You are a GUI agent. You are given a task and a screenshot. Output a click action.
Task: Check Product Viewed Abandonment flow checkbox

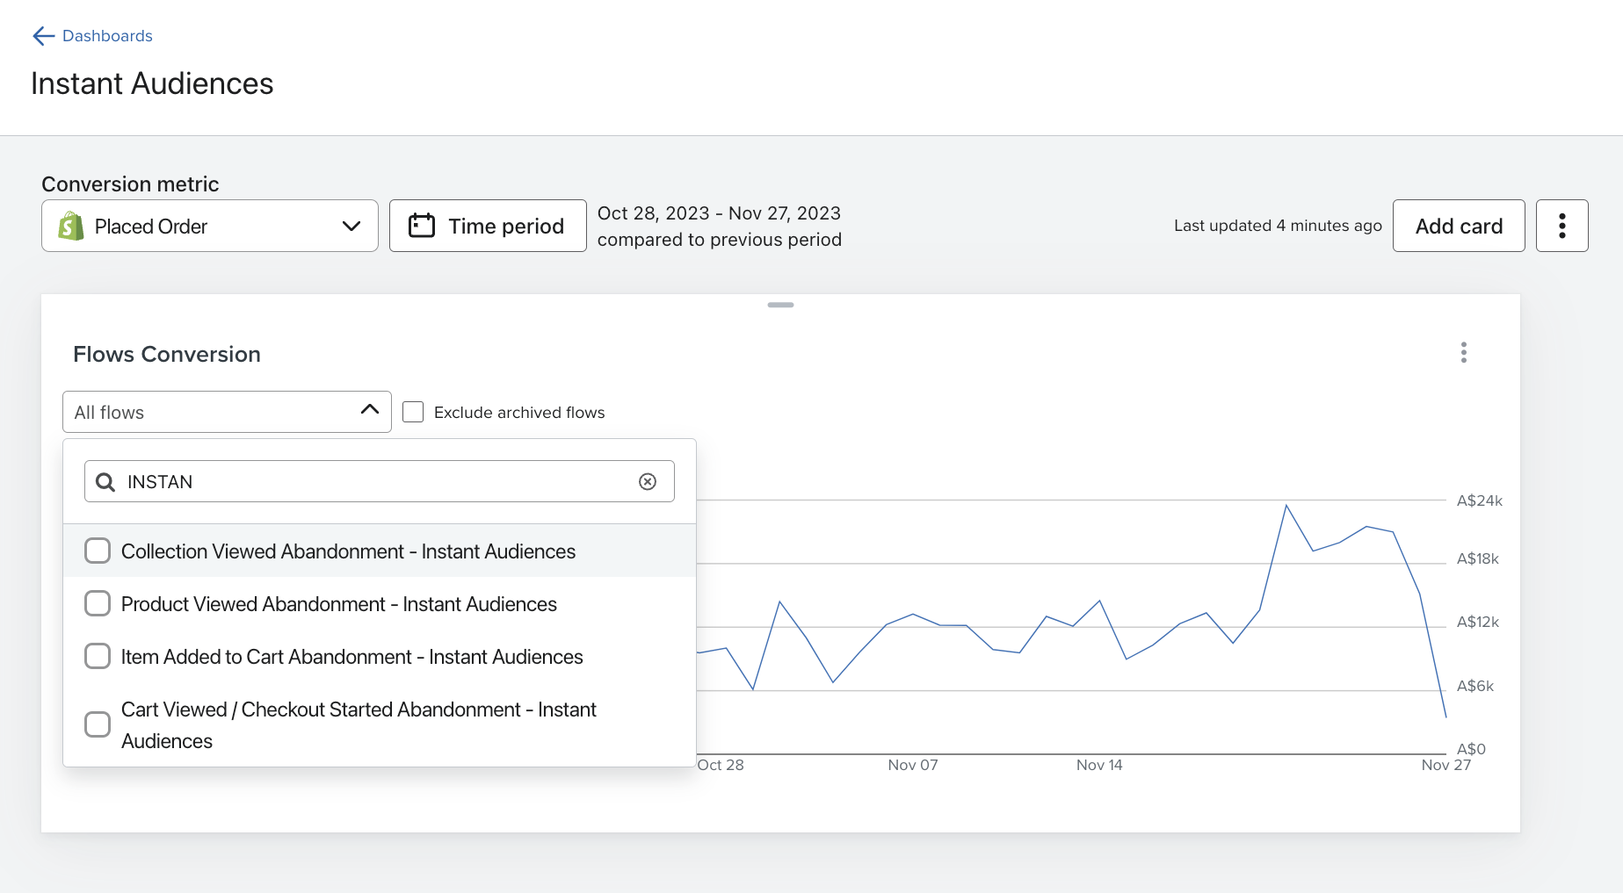pos(98,603)
